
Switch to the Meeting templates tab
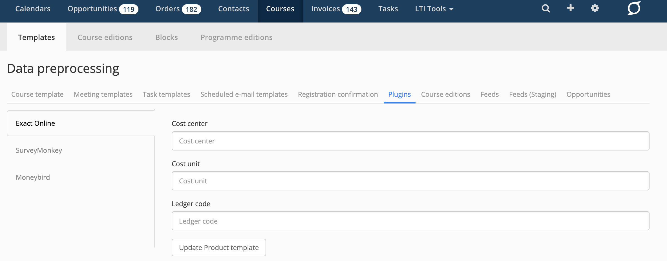(103, 94)
